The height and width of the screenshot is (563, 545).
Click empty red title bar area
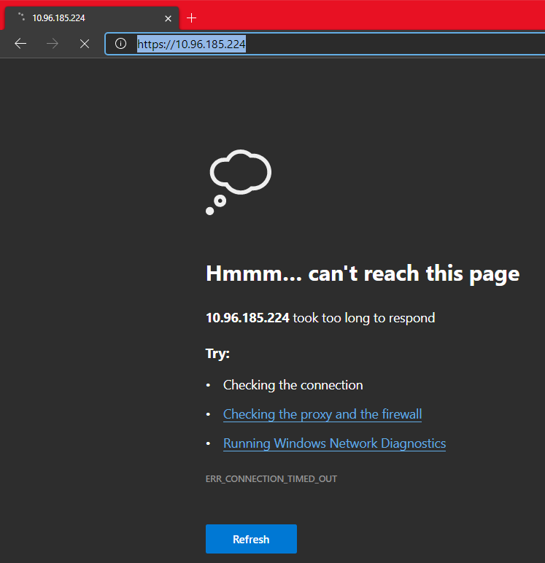[x=365, y=15]
